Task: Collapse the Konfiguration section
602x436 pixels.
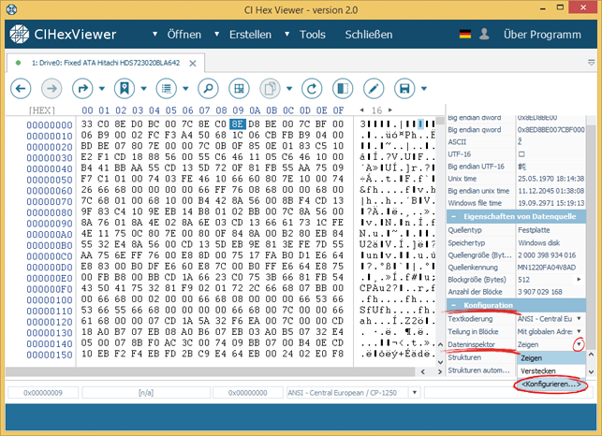Action: (x=453, y=306)
